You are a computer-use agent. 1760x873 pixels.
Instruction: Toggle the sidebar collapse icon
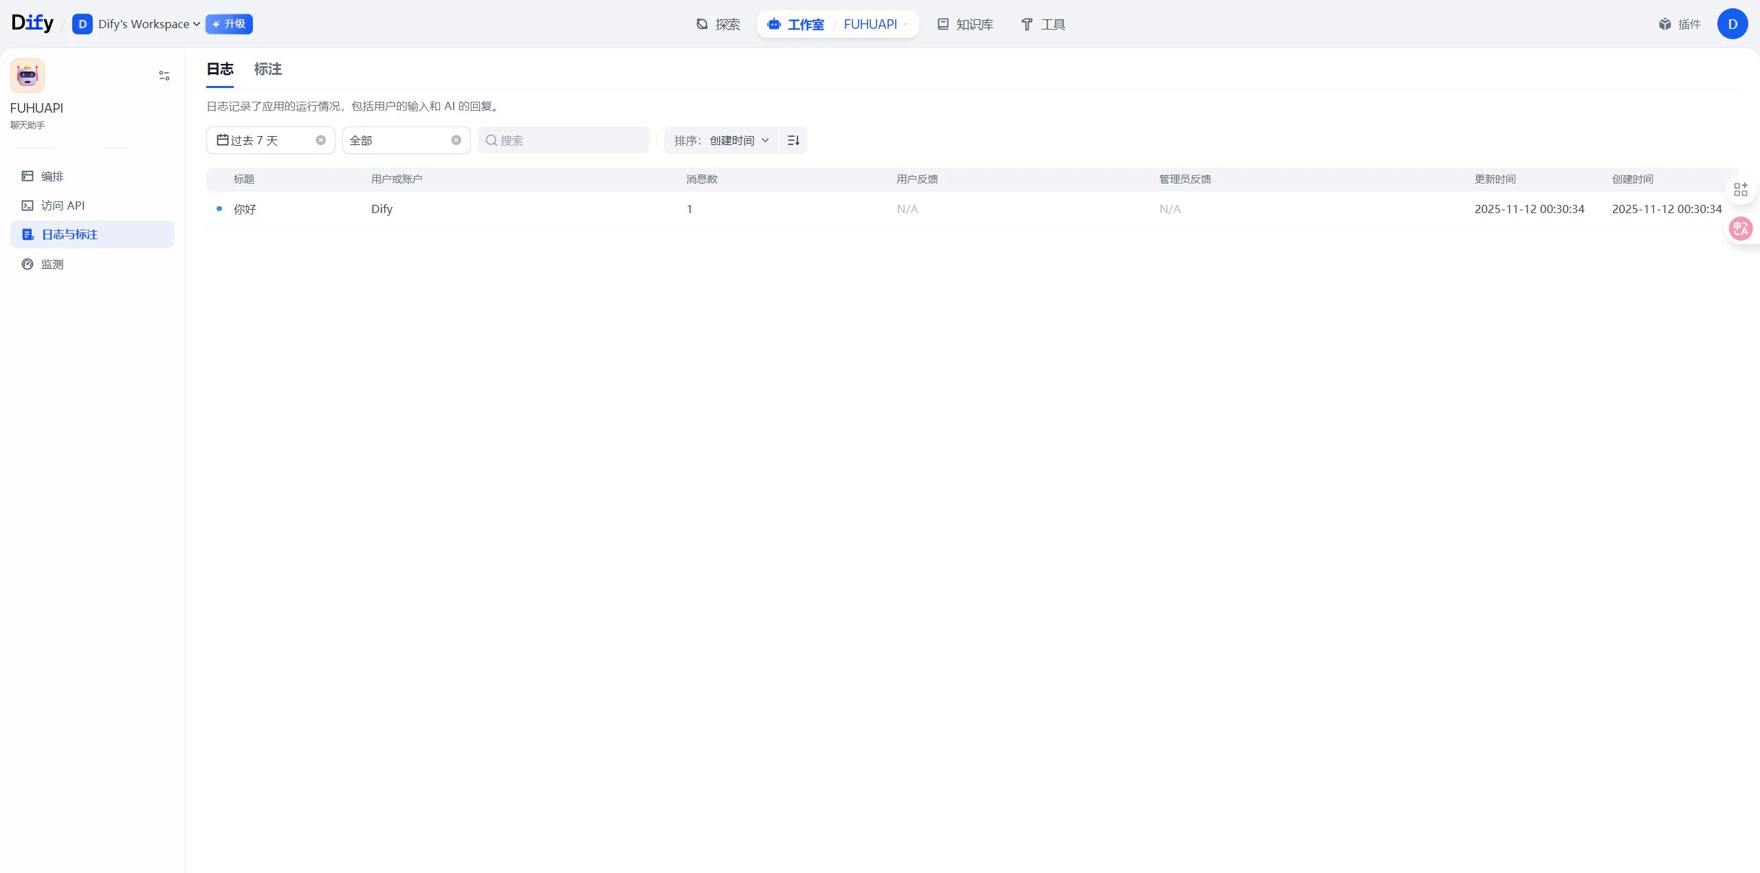coord(164,76)
